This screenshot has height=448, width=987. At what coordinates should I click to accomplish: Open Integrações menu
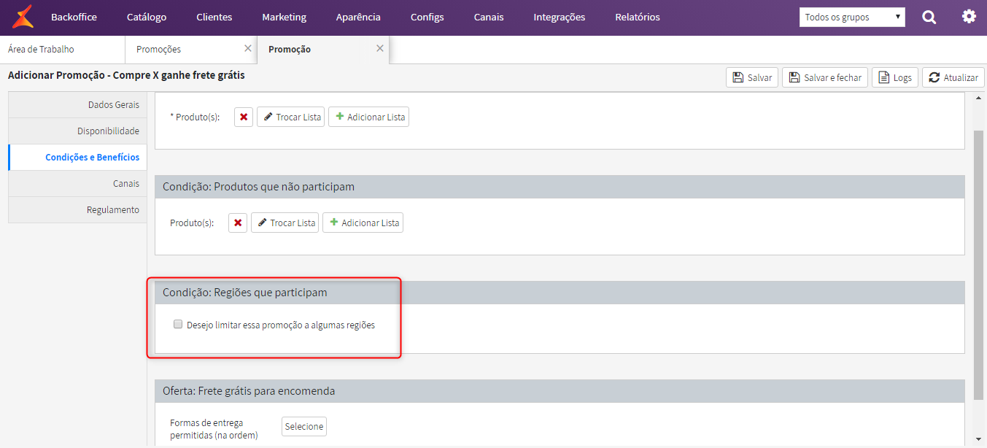(560, 17)
